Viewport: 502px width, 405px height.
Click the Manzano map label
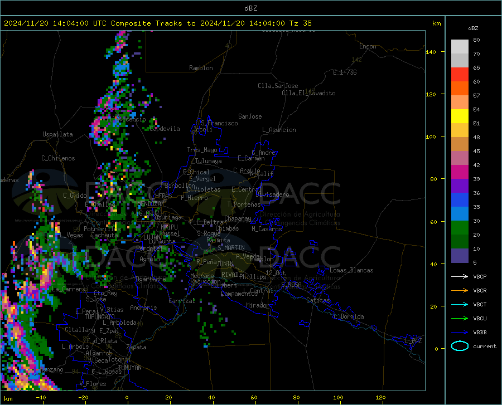(x=52, y=369)
